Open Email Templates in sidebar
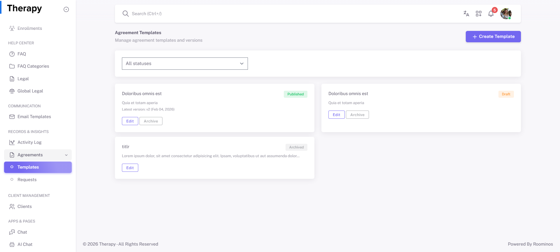Viewport: 560px width, 252px height. coord(38,117)
